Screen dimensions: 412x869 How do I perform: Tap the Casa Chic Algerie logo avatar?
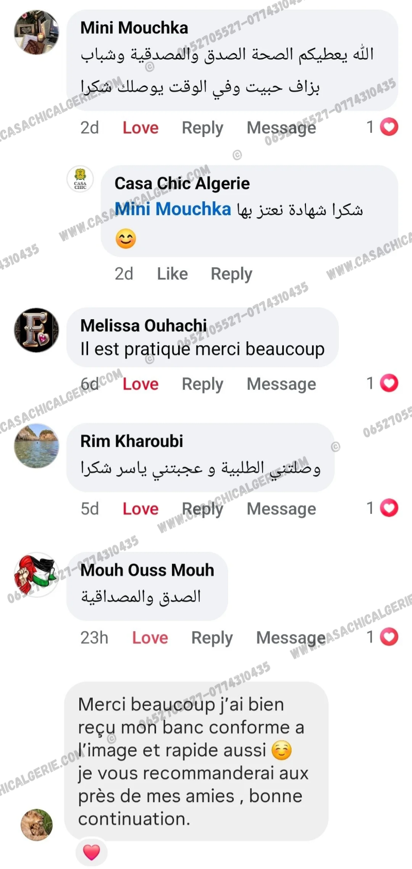(x=80, y=179)
